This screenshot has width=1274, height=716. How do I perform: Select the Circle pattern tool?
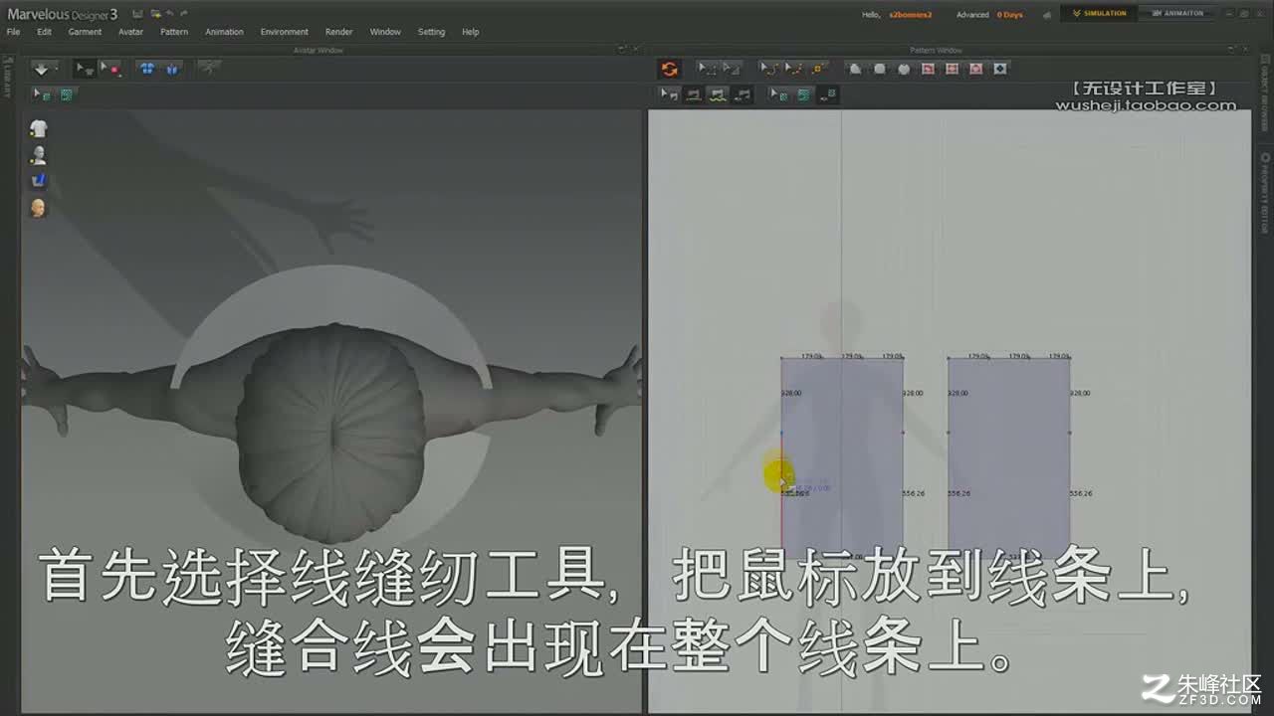click(904, 69)
